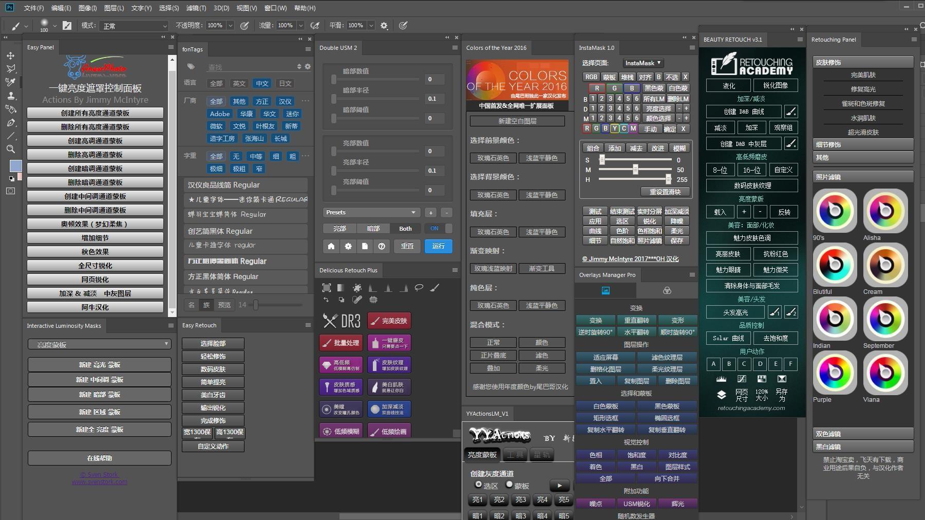Click the blue Run button in Double USM 2
Viewport: 925px width, 520px height.
[438, 246]
